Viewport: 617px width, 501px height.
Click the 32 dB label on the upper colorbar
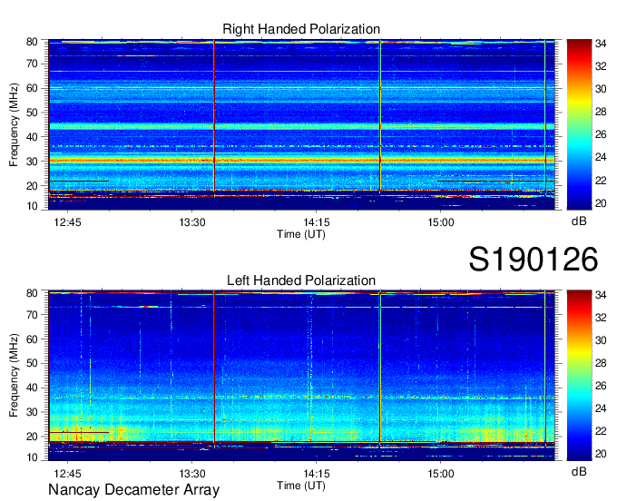601,66
